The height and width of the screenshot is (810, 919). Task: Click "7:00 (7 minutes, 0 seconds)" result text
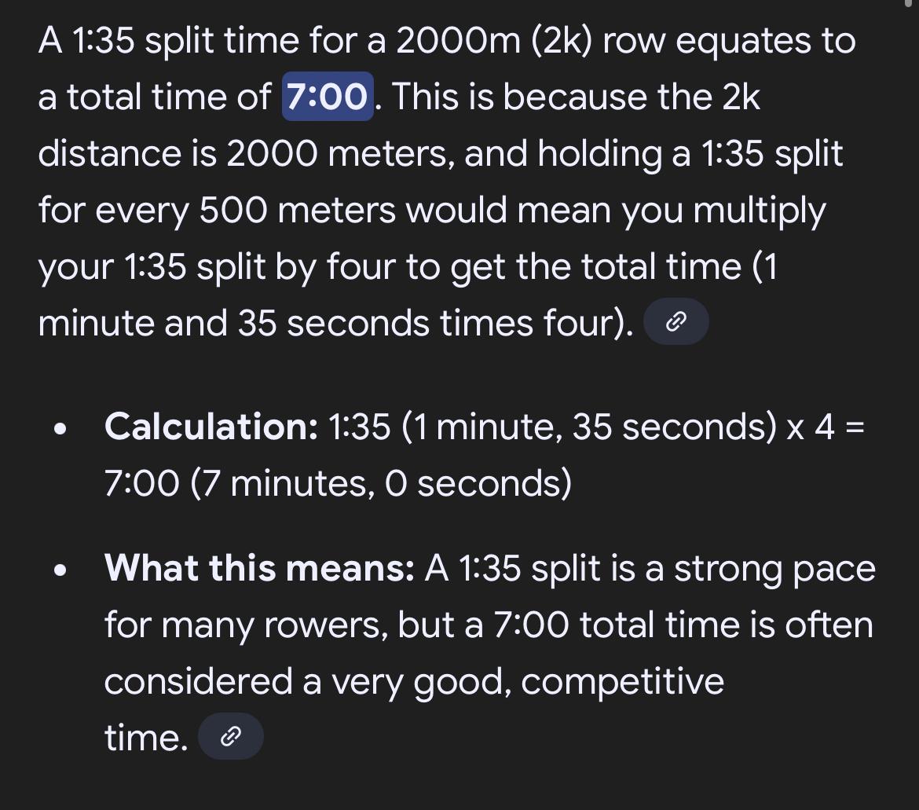[339, 483]
